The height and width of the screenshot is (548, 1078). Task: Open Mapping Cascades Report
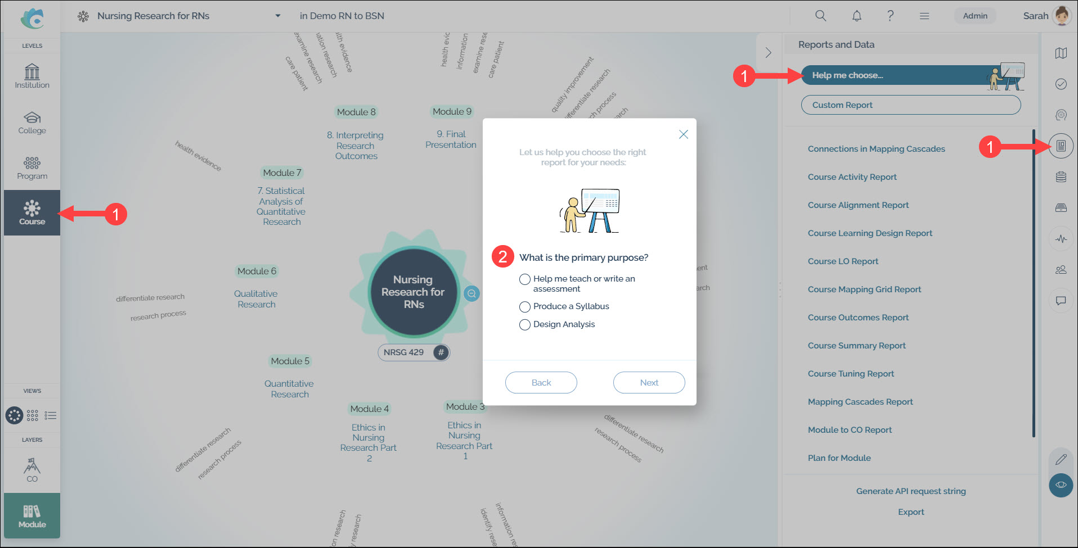tap(860, 402)
